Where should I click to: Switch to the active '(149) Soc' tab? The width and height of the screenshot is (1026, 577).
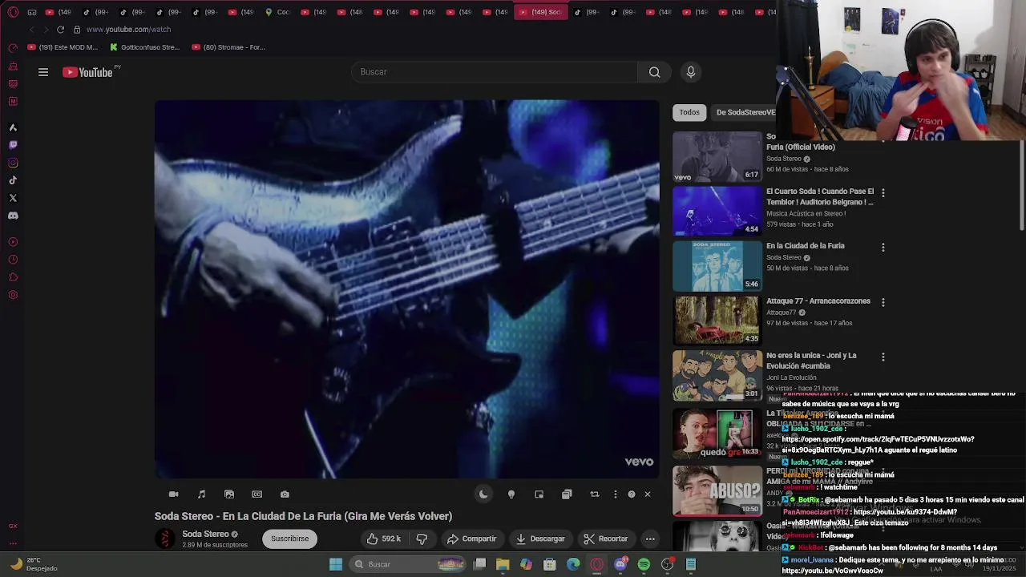[541, 12]
